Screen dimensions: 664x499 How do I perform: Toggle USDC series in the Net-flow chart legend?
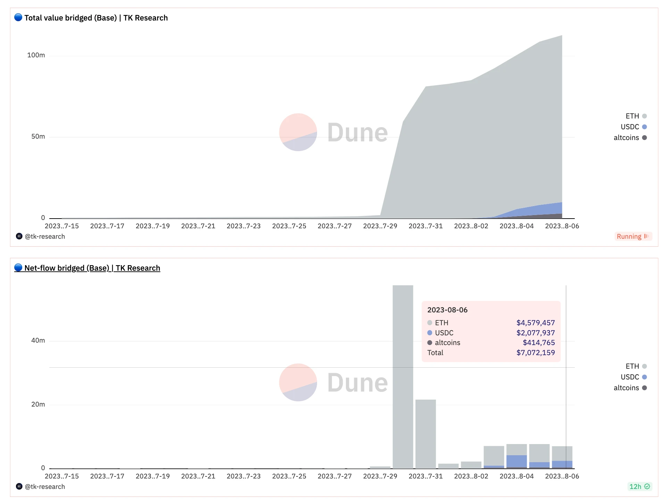pyautogui.click(x=633, y=377)
